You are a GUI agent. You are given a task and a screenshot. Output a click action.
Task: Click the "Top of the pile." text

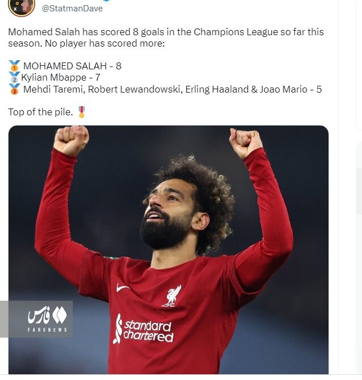40,112
